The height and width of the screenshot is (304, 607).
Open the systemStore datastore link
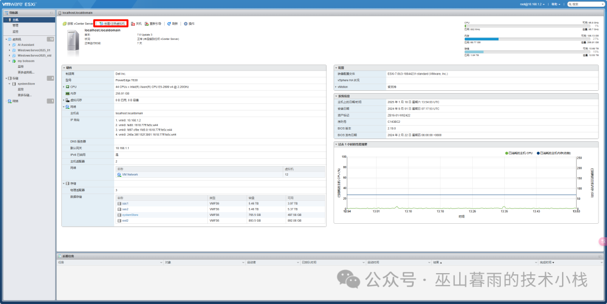click(130, 215)
